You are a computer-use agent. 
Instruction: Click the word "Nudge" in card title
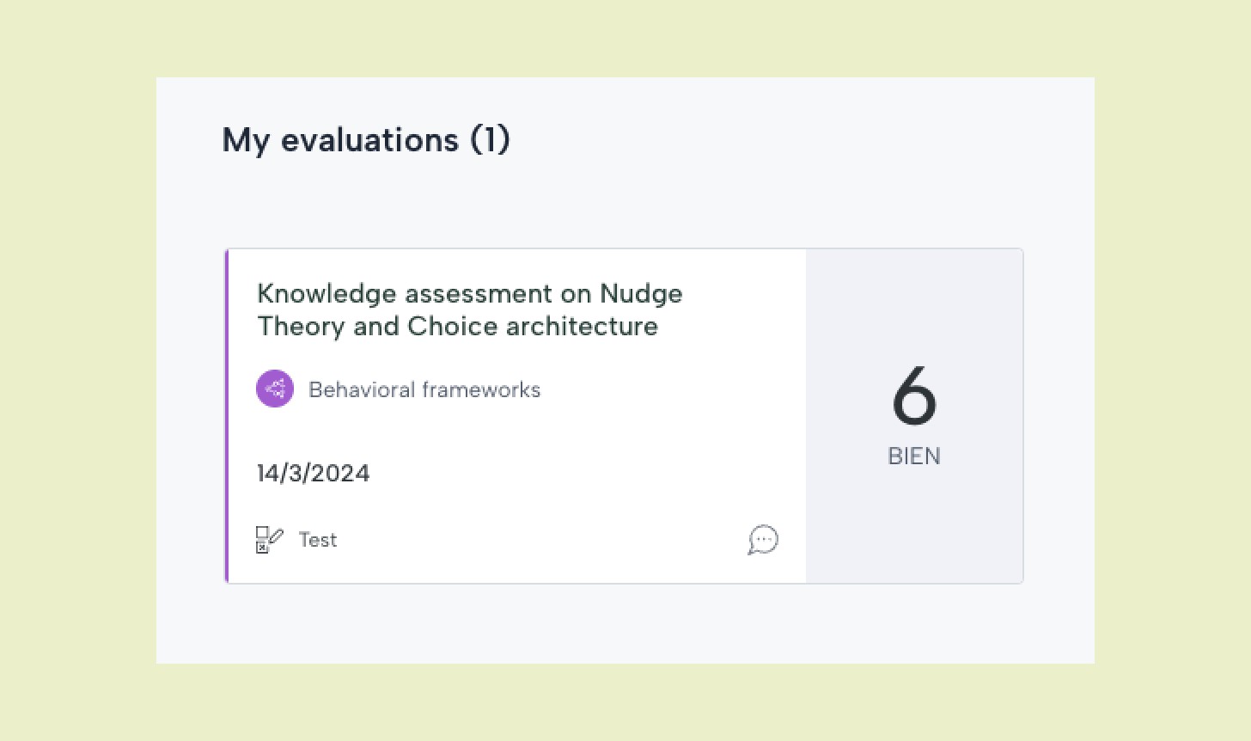tap(641, 294)
